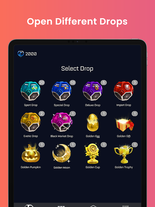Open the blue Special Drop
The height and width of the screenshot is (207, 155).
[x=62, y=91]
